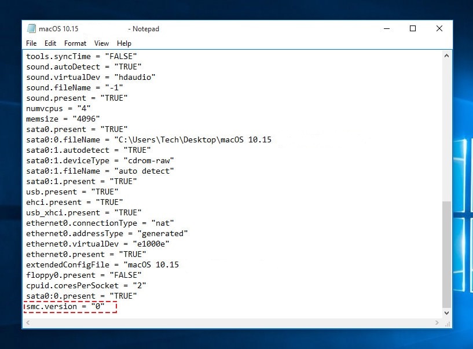Open the Format menu

coord(75,43)
